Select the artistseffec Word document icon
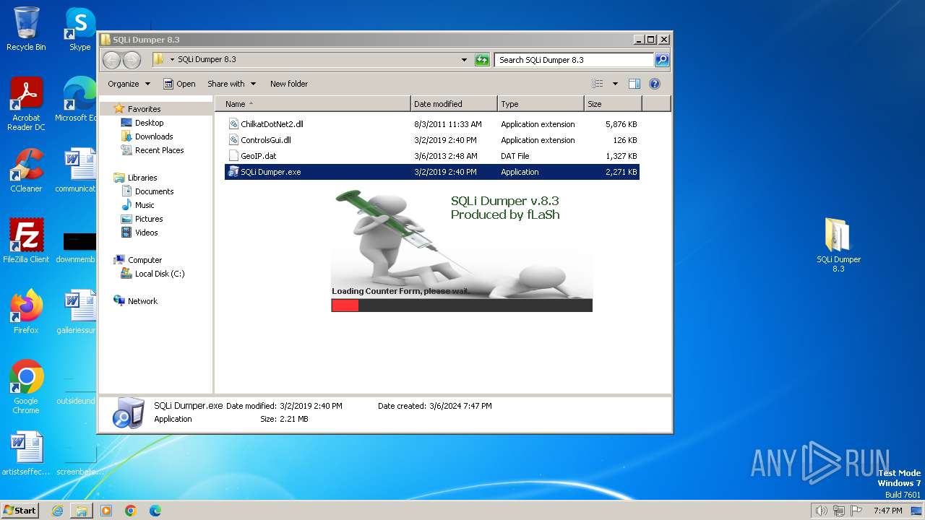Screen dimensions: 925x520 click(x=26, y=454)
